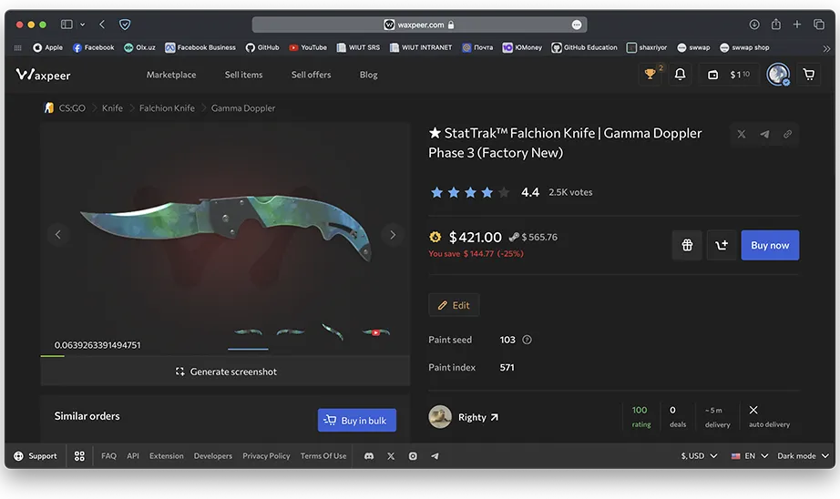Open the apps grid icon in footer

click(79, 456)
